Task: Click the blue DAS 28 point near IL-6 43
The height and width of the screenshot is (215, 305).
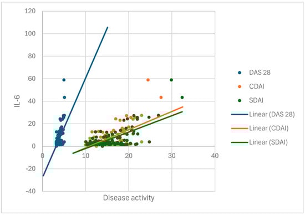Action: tap(64, 98)
